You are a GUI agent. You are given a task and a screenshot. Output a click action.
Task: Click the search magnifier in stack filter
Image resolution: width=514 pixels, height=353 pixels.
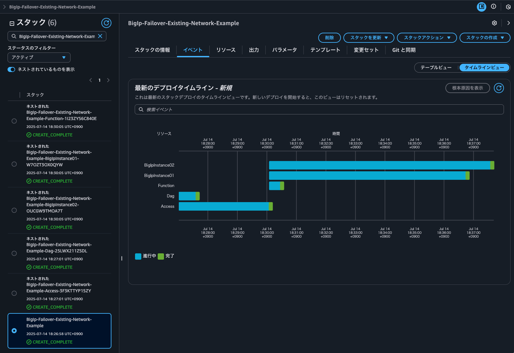pos(14,36)
